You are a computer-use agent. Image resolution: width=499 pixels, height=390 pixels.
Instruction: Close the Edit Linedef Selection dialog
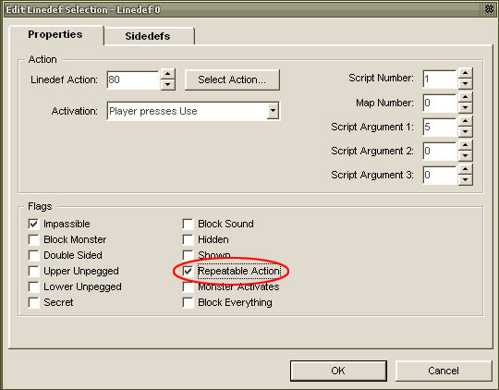pos(489,9)
